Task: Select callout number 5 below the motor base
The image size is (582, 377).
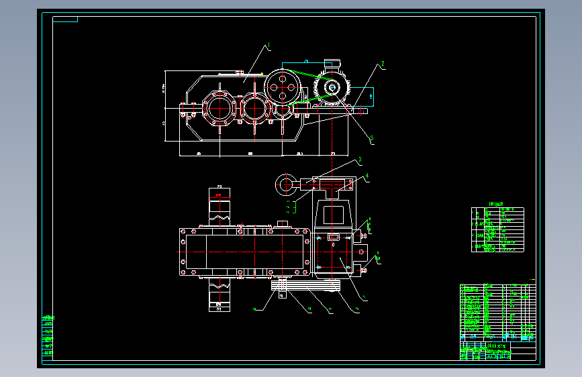Action: 371,138
